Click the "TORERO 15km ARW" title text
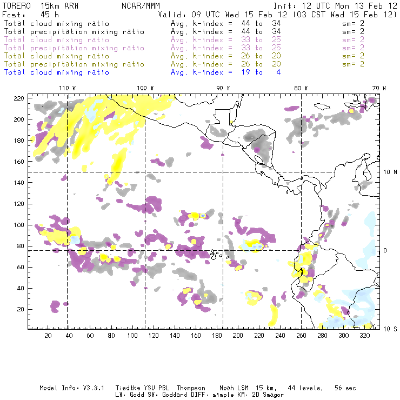 41,6
